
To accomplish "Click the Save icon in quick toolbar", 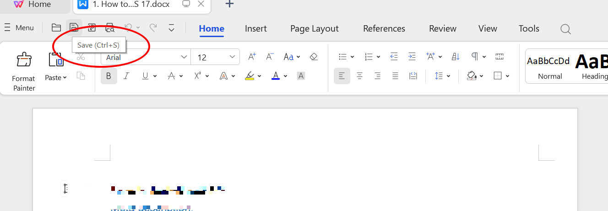I will point(74,28).
